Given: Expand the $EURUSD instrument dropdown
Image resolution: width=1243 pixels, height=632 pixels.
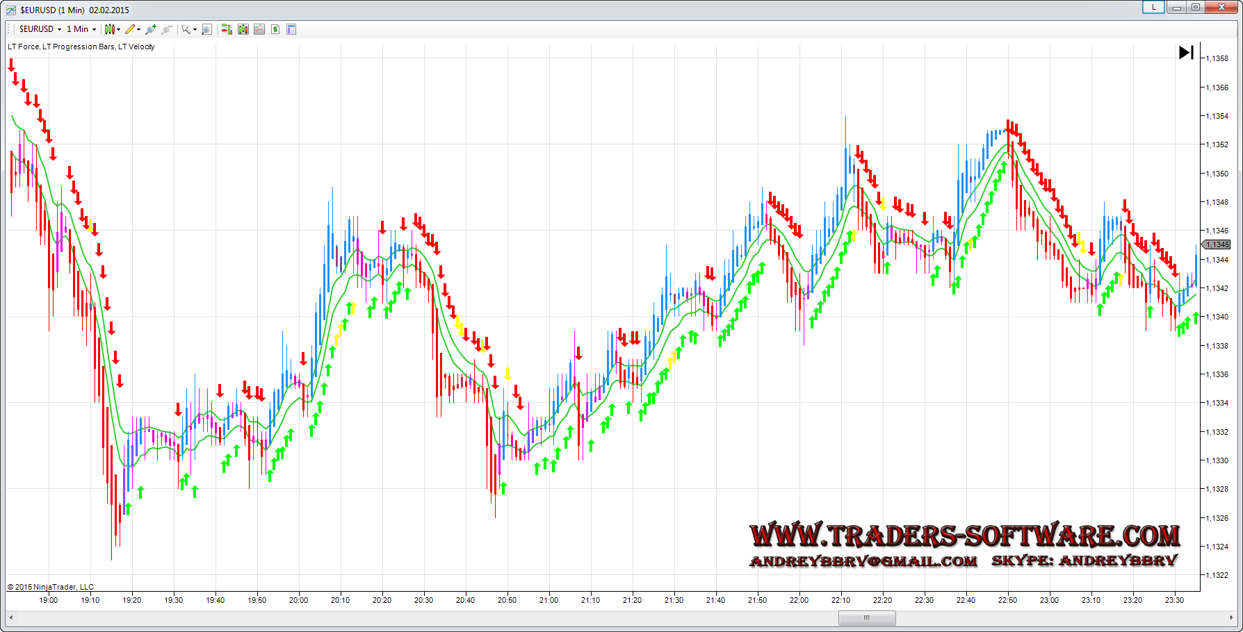Looking at the screenshot, I should [x=40, y=29].
